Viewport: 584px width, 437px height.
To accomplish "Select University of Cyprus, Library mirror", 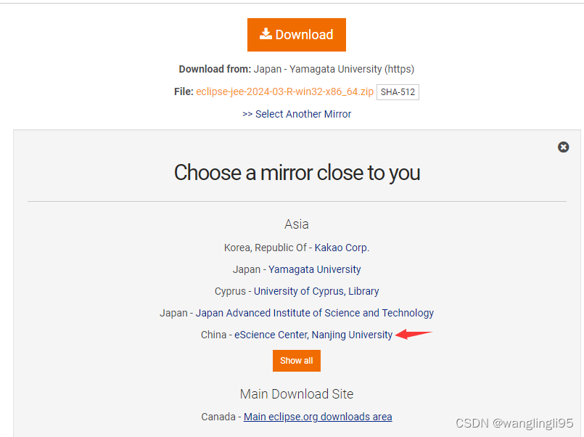I will pyautogui.click(x=316, y=291).
